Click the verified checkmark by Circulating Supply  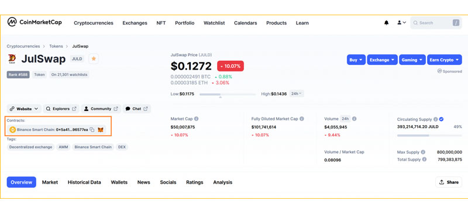tap(442, 119)
